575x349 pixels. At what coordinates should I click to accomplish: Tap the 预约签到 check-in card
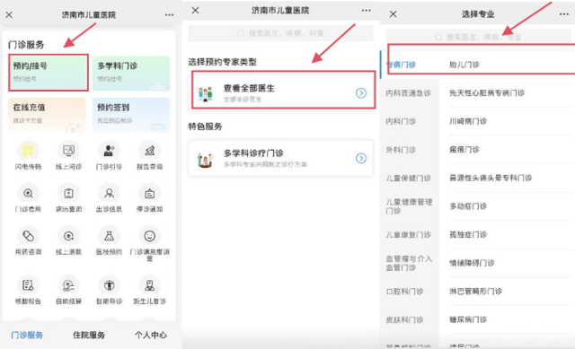coord(131,115)
